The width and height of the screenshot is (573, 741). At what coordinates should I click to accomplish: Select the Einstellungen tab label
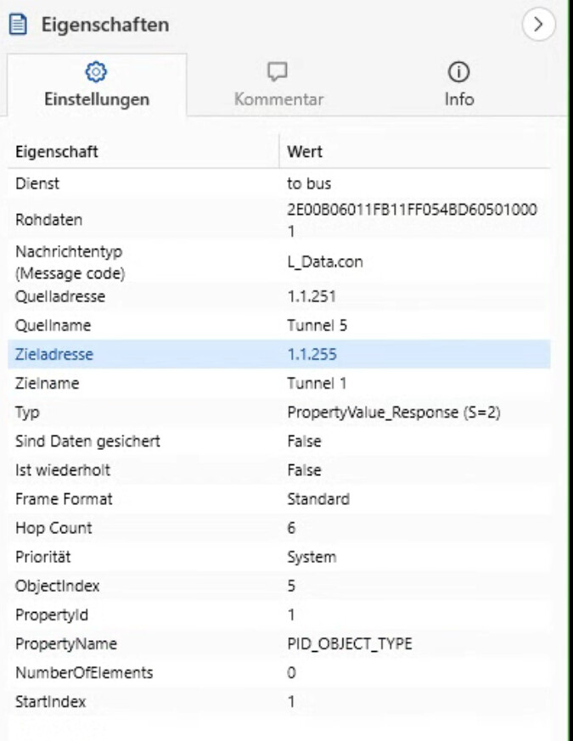pyautogui.click(x=97, y=99)
